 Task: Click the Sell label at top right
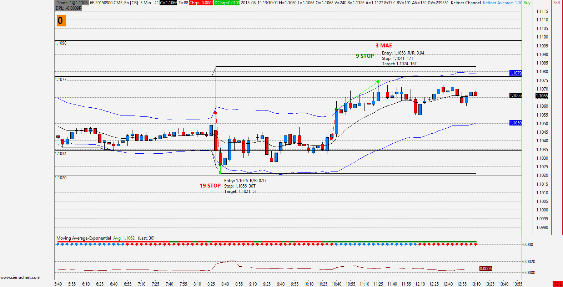[x=557, y=3]
